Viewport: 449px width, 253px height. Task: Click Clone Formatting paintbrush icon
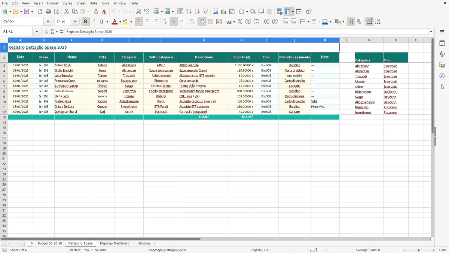[96, 12]
